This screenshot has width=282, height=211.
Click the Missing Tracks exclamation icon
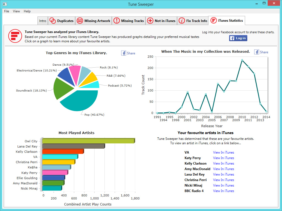click(x=116, y=21)
